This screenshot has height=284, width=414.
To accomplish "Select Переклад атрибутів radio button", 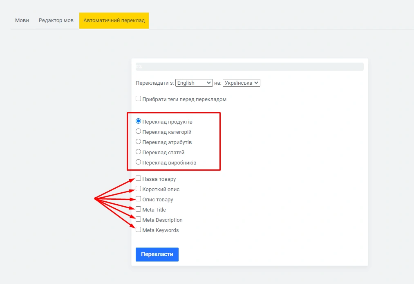I will click(x=139, y=142).
